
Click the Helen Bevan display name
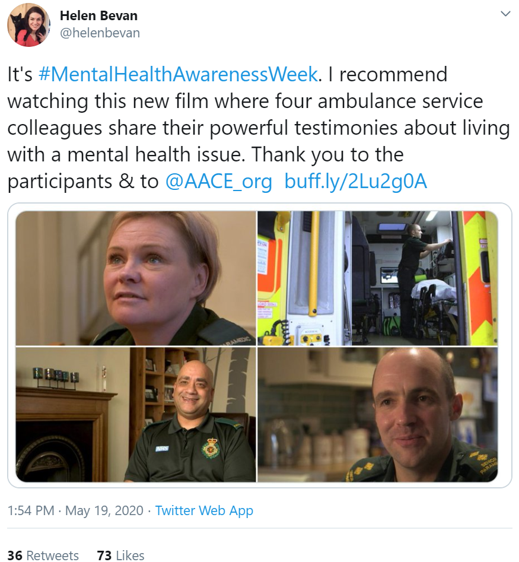(x=98, y=16)
